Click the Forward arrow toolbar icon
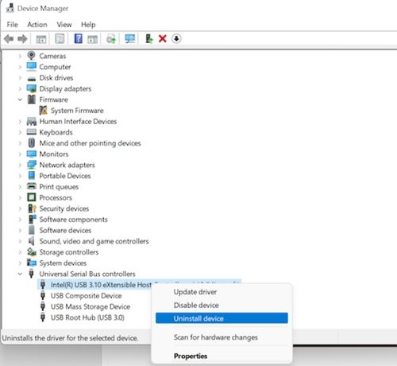 (x=22, y=39)
